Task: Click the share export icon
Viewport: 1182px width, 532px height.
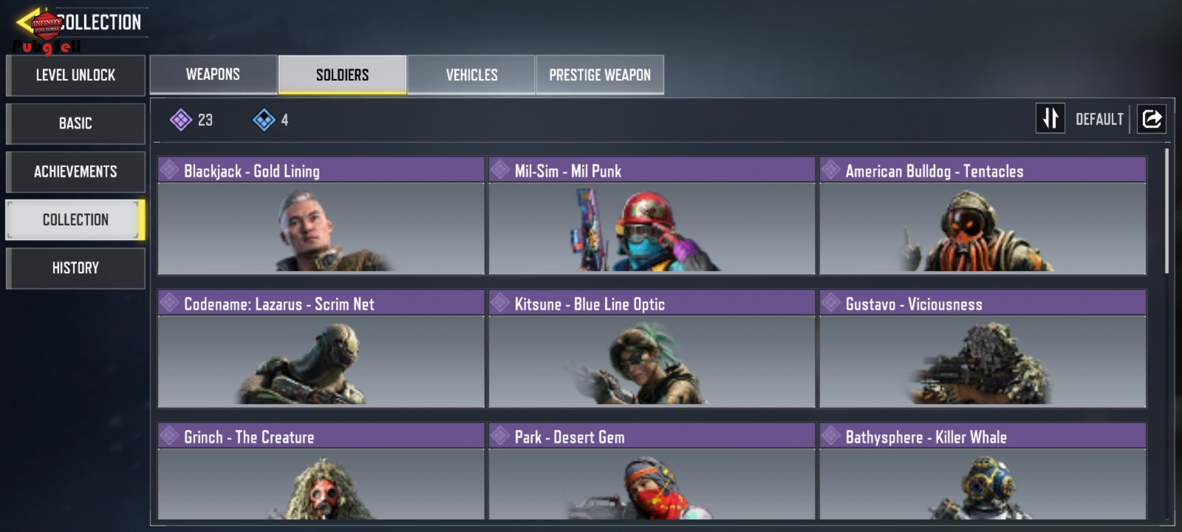Action: point(1151,119)
